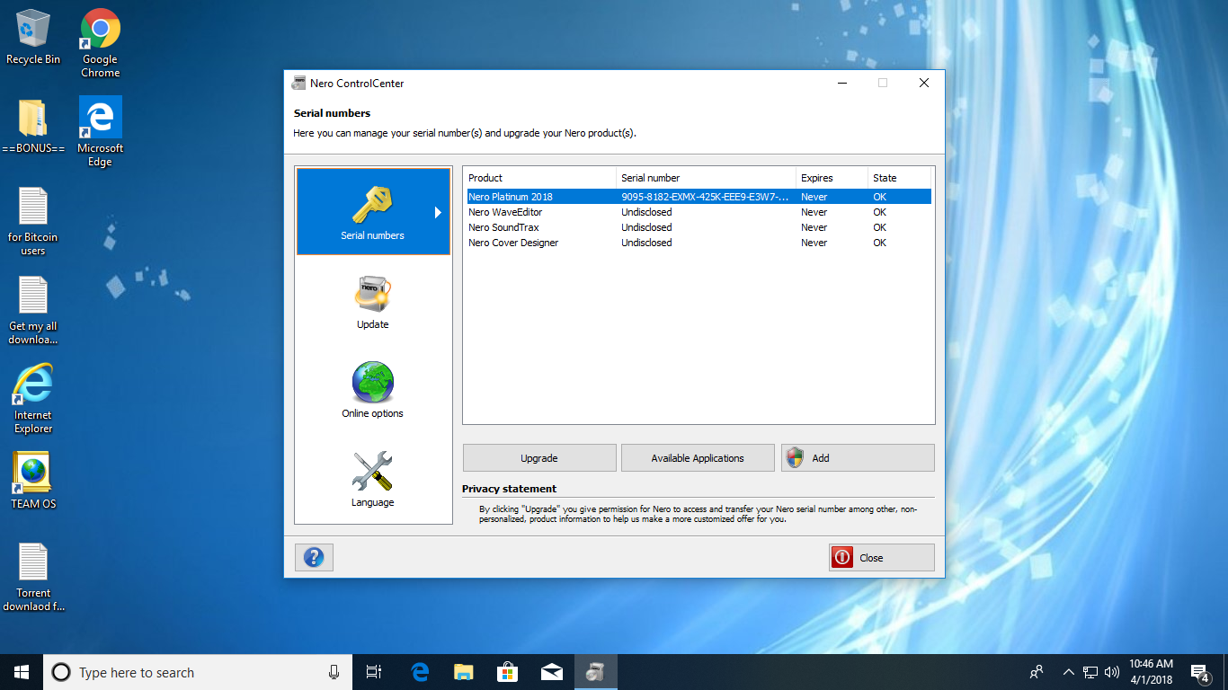Open the Windows Start menu

[x=22, y=672]
